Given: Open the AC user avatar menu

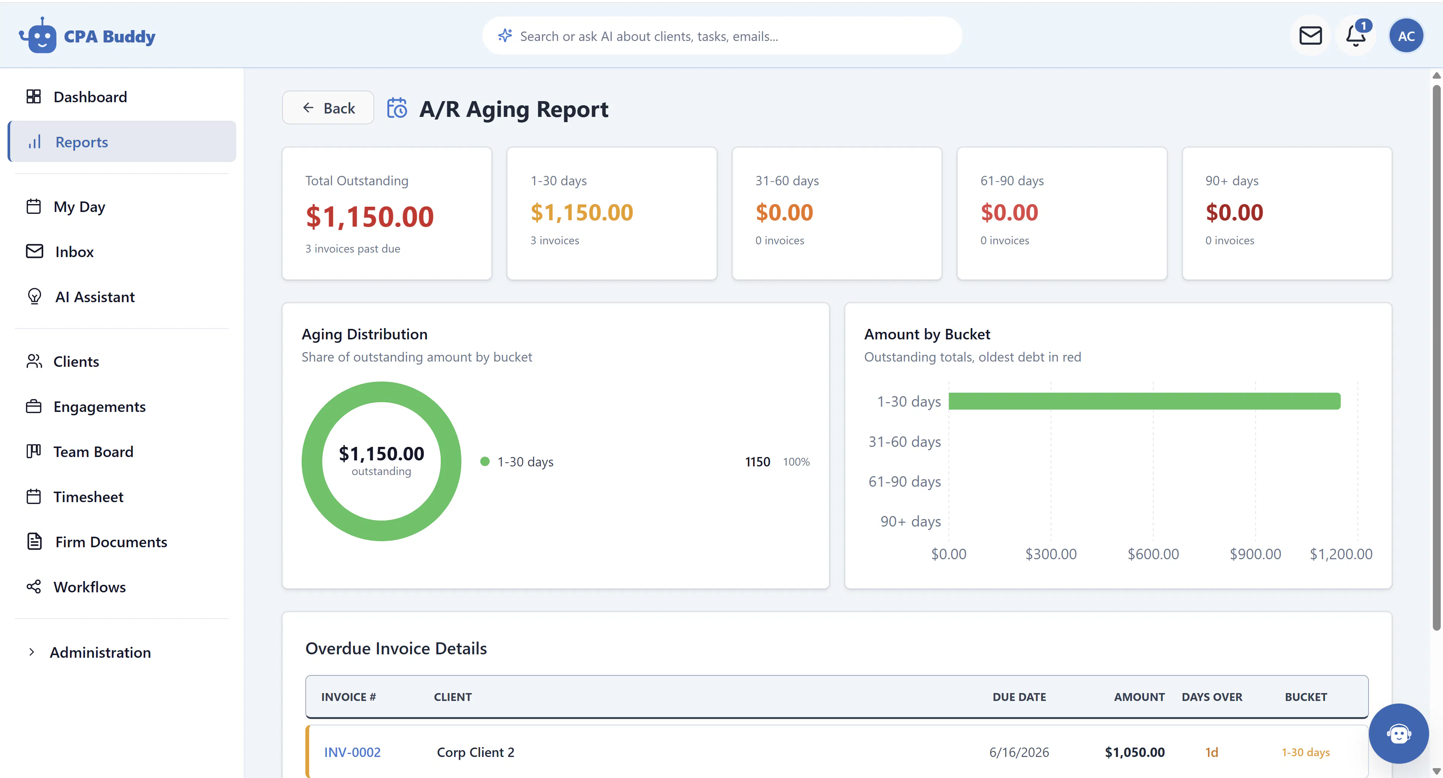Looking at the screenshot, I should [1406, 36].
